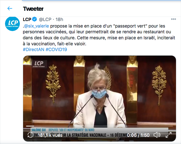Screen dimensions: 181x144
Task: Open the LCP round profile avatar
Action: click(x=12, y=24)
